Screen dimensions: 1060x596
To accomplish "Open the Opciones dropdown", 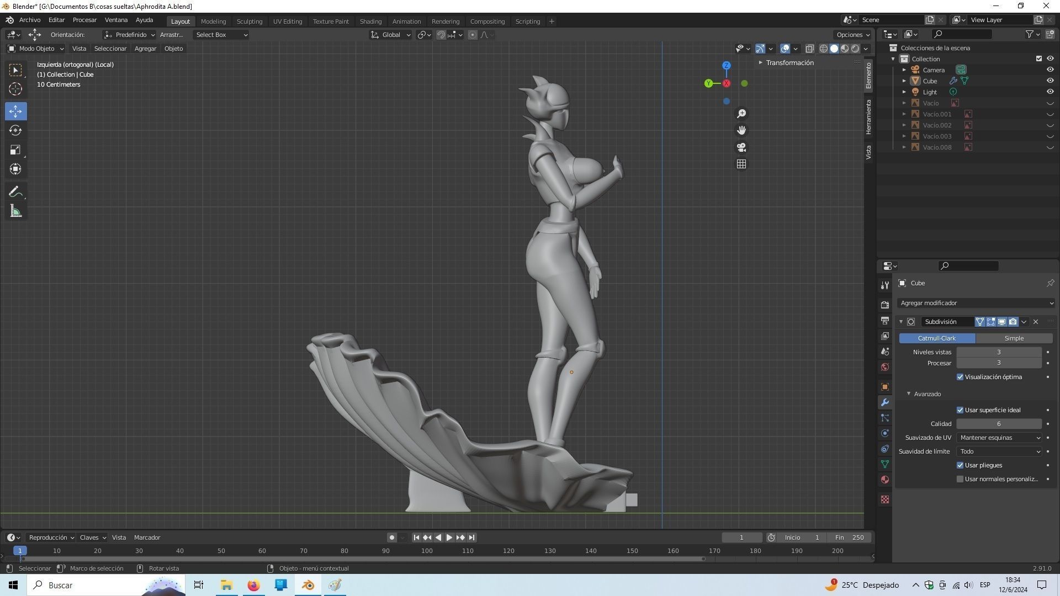I will (x=853, y=35).
